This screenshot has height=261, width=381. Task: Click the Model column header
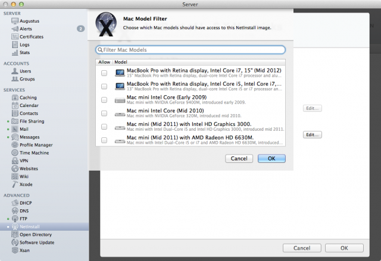click(x=121, y=62)
